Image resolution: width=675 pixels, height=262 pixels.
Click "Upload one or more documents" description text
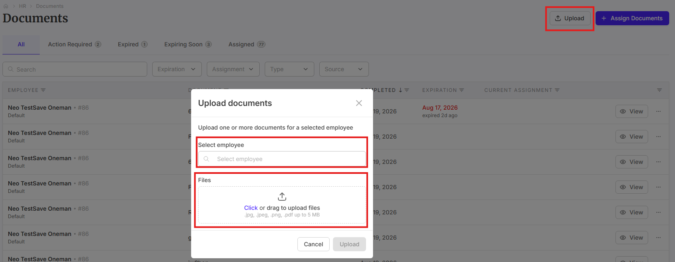click(275, 127)
